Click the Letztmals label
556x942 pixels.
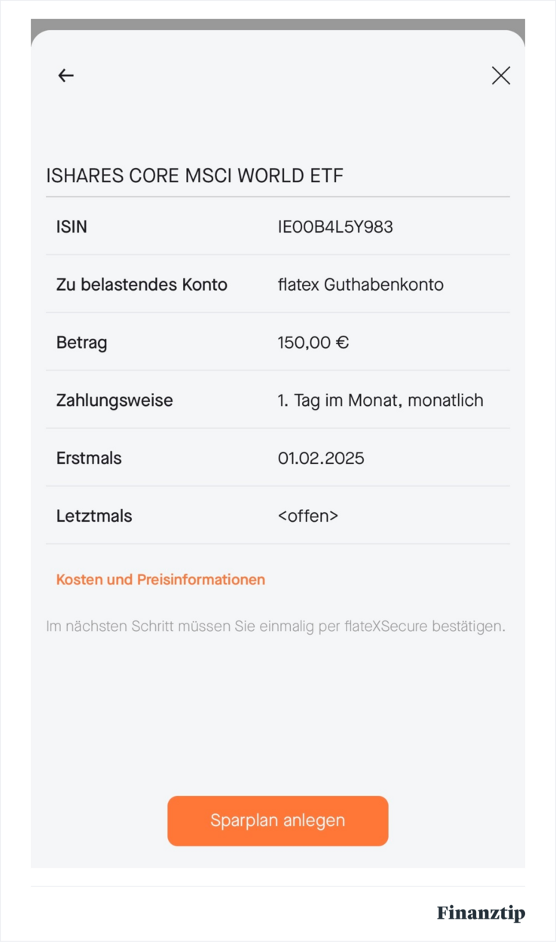click(94, 516)
